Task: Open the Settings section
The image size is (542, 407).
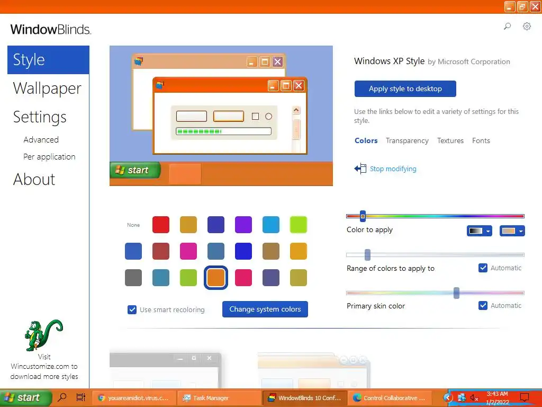Action: tap(40, 117)
